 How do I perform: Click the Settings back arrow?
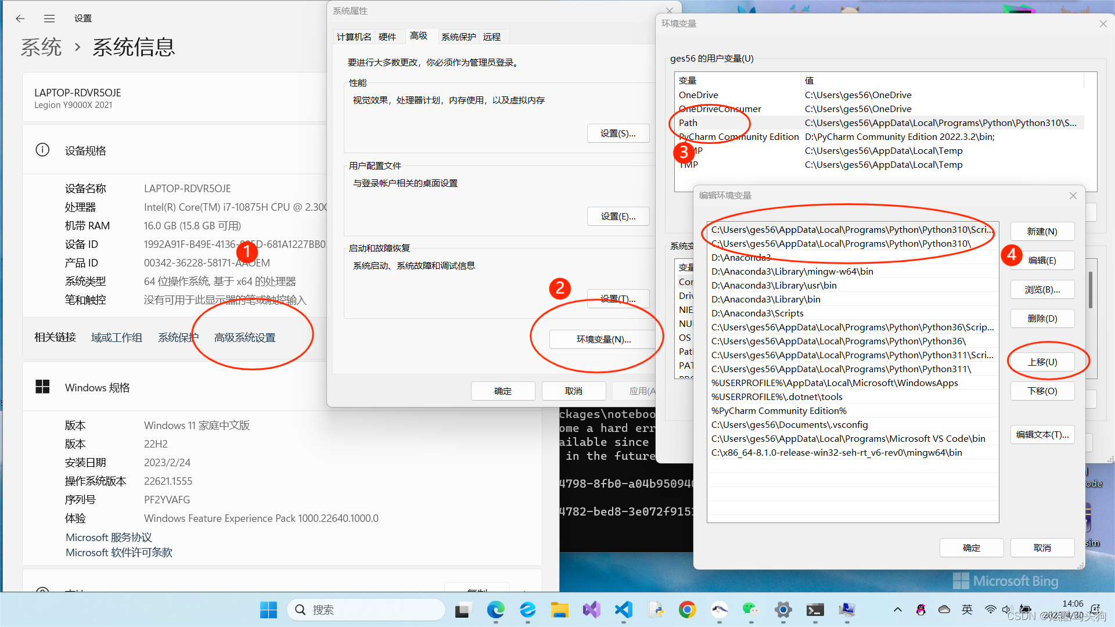20,19
